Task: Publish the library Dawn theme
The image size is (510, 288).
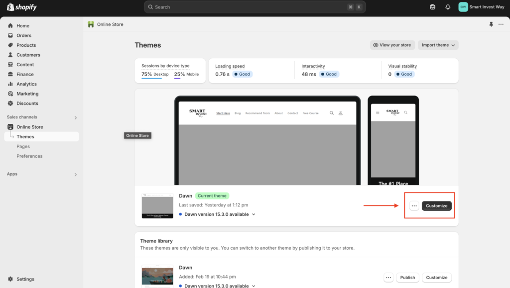Action: [407, 278]
